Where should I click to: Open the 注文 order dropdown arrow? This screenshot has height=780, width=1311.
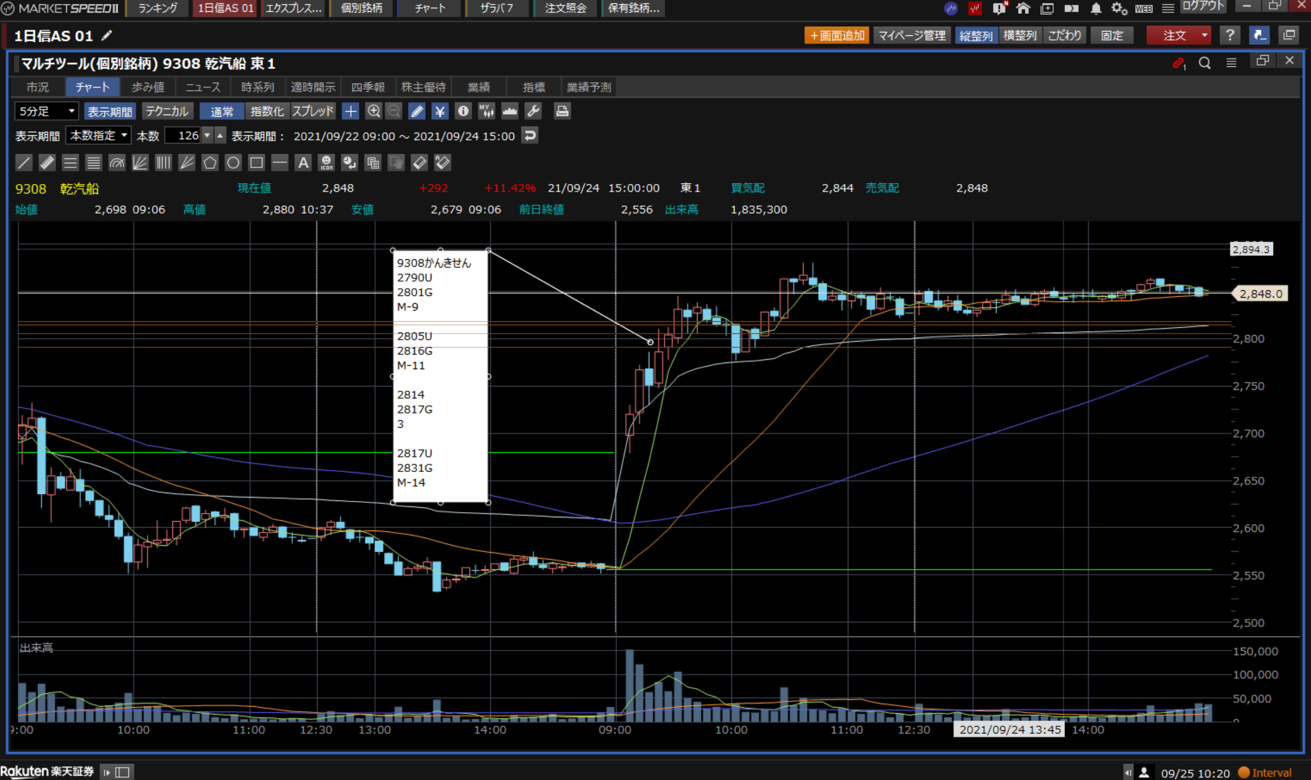coord(1204,35)
